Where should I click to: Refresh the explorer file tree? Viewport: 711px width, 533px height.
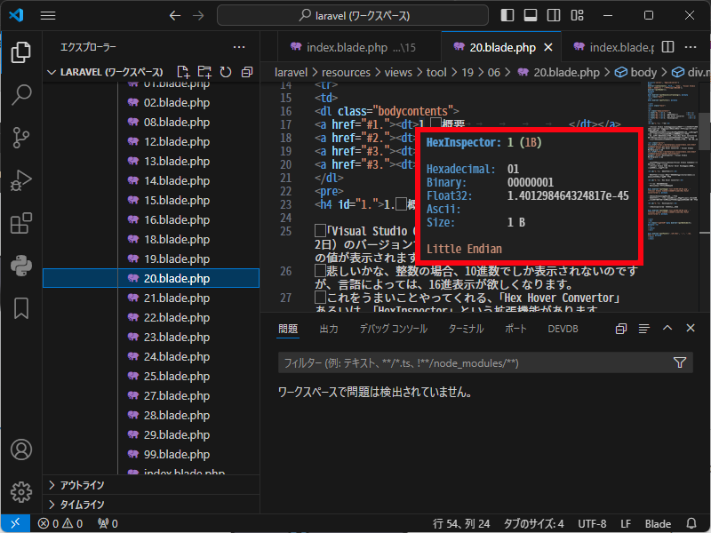pos(226,72)
